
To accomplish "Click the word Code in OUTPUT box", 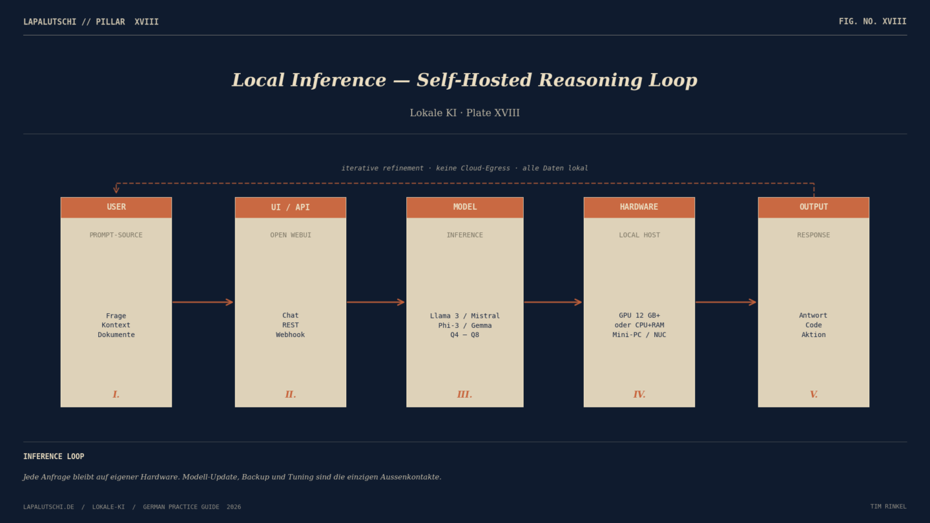I will click(x=814, y=325).
